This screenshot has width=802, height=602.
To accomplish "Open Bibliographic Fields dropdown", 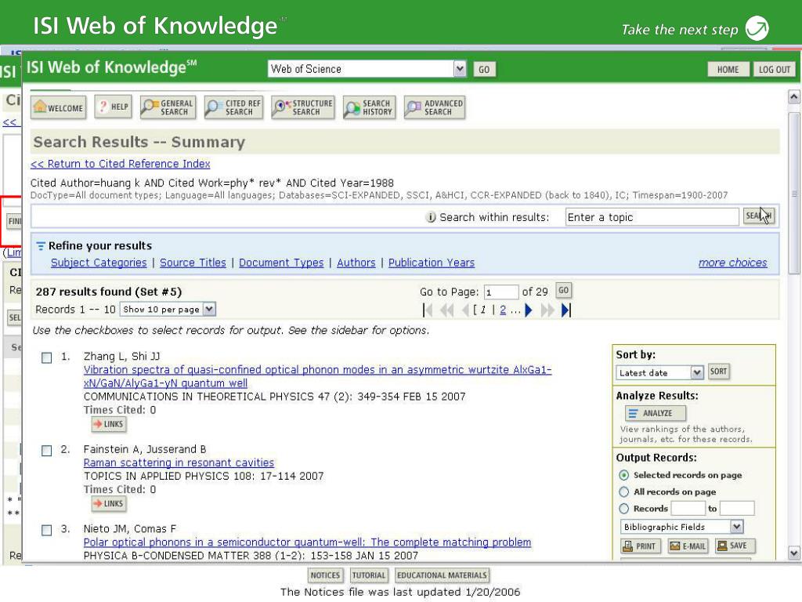I will pyautogui.click(x=736, y=527).
